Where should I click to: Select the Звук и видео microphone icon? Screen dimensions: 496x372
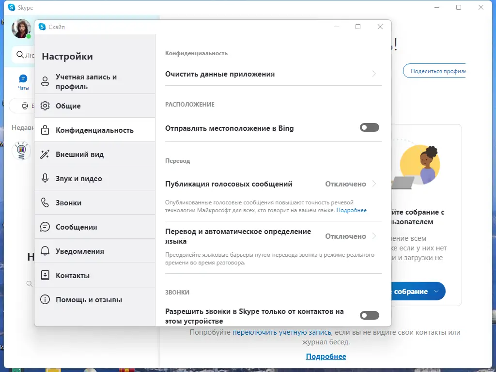[x=45, y=178]
